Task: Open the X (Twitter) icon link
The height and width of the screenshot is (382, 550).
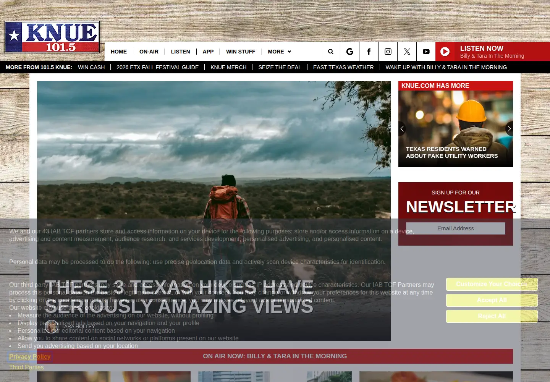Action: pyautogui.click(x=407, y=52)
